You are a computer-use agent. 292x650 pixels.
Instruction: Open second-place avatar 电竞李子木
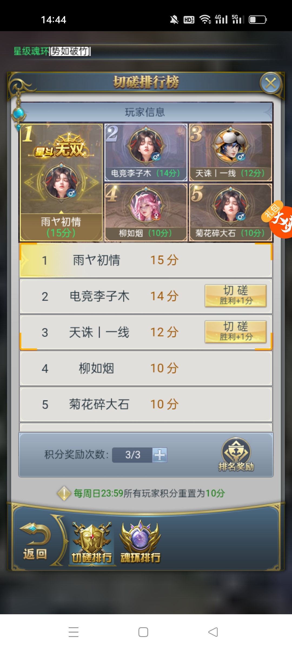click(146, 145)
